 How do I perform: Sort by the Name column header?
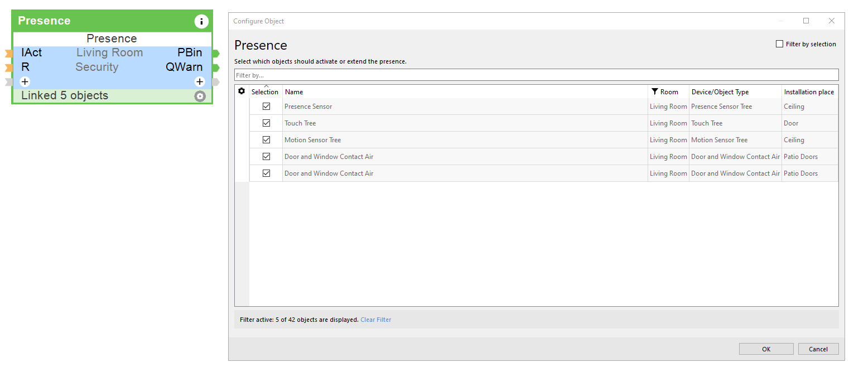pyautogui.click(x=294, y=92)
